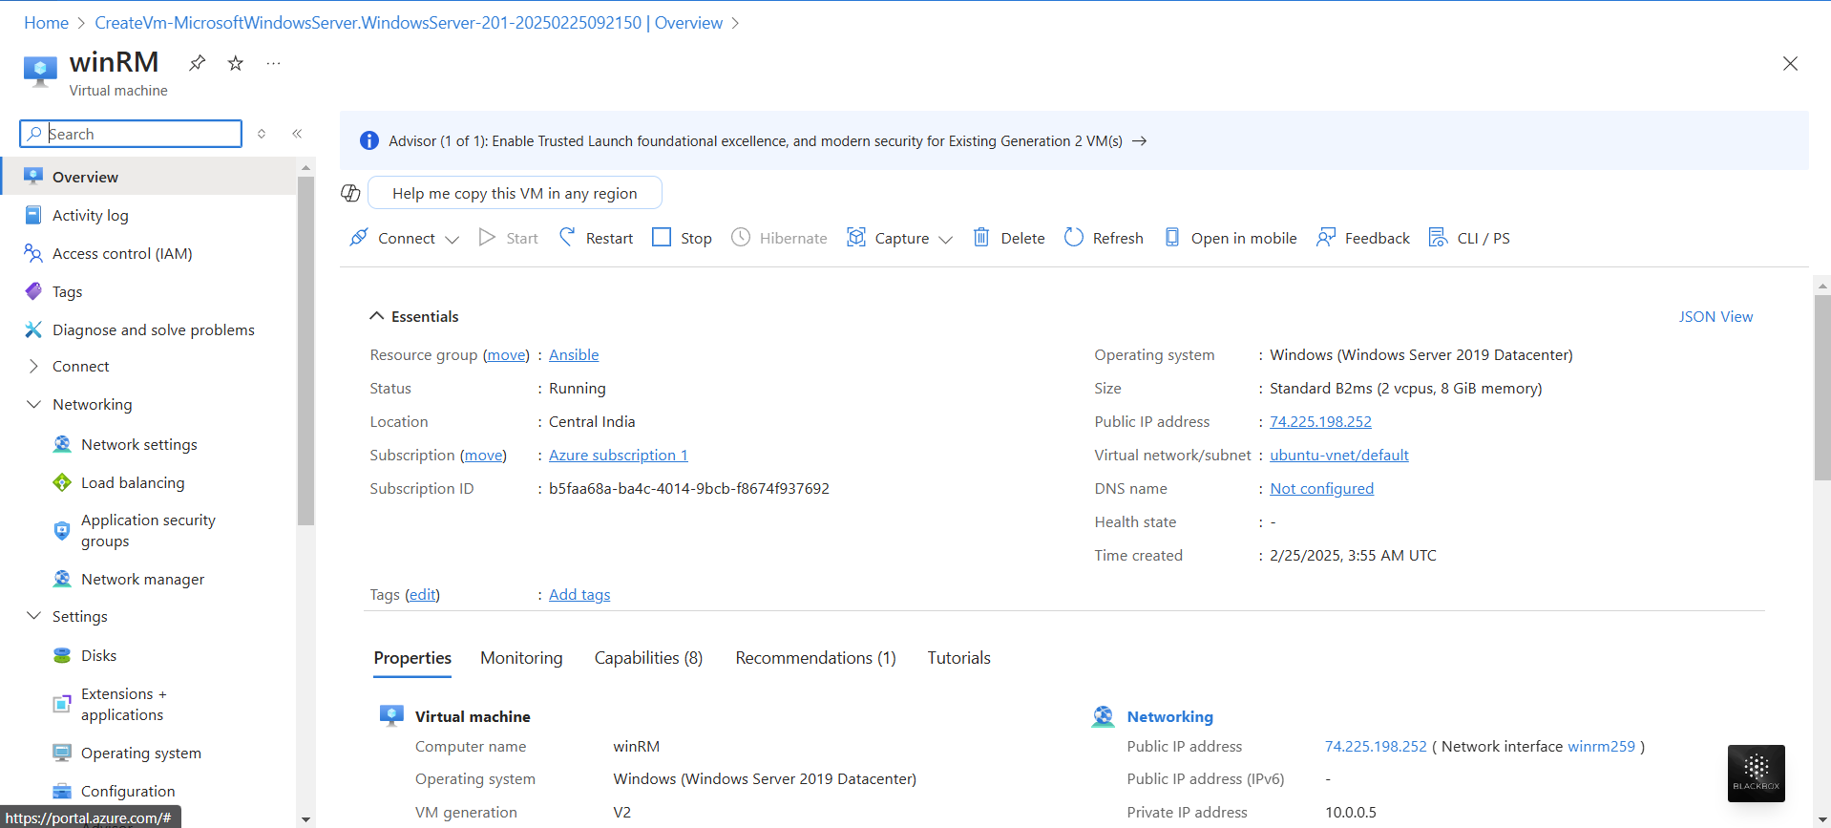Screen dimensions: 1831x828
Task: Collapse the Settings group in the sidebar
Action: [33, 616]
